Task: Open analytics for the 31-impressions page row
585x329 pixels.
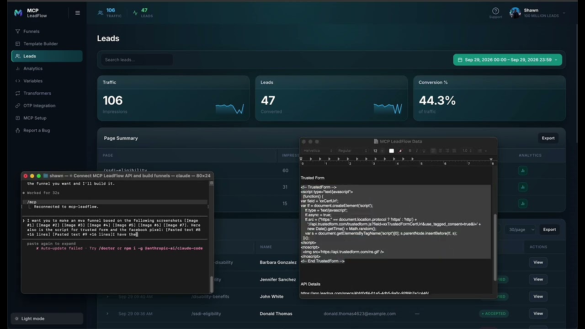Action: (x=522, y=187)
